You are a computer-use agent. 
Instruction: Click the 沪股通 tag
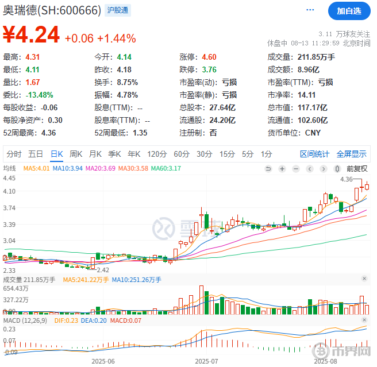click(118, 10)
